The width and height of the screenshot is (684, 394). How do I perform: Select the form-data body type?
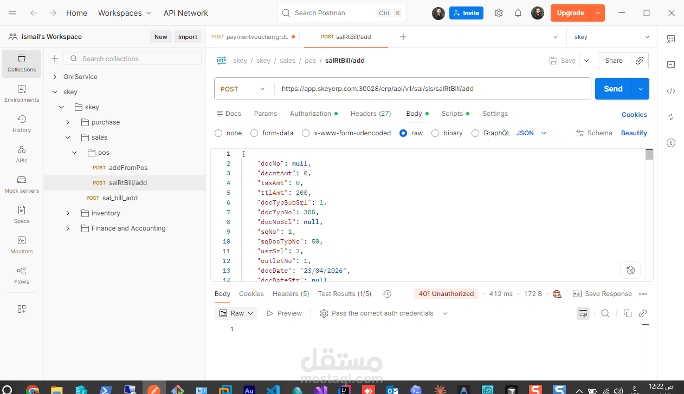click(254, 133)
